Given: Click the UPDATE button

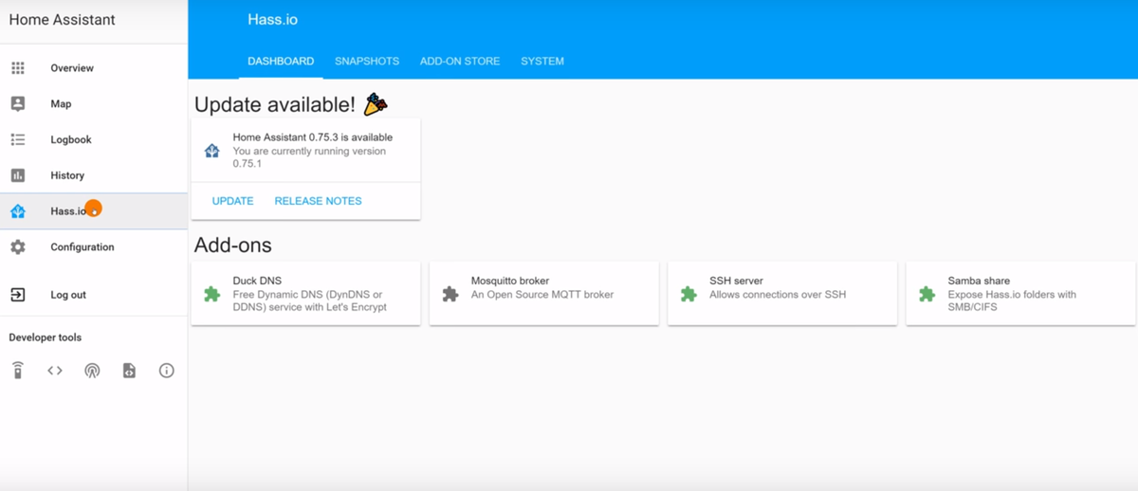Looking at the screenshot, I should click(233, 201).
